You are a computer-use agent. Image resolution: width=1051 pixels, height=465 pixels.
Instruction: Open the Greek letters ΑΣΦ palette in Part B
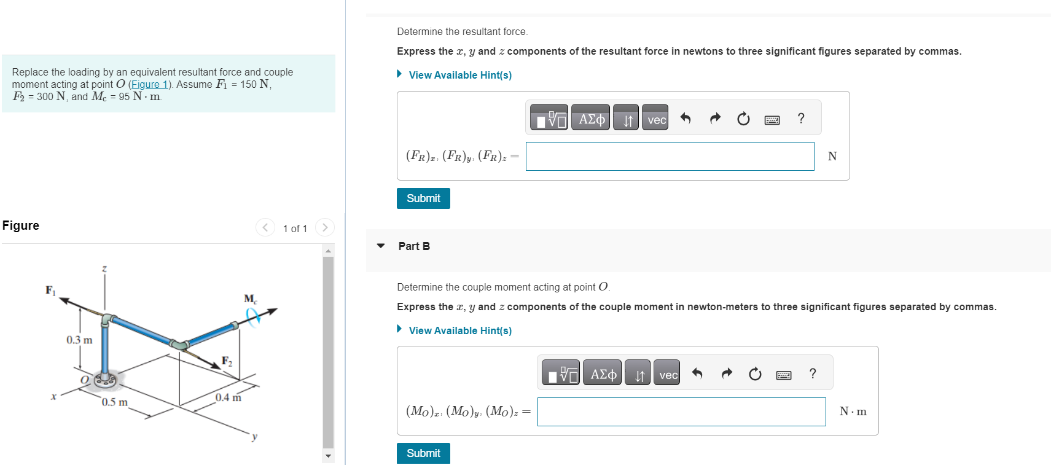(x=602, y=373)
